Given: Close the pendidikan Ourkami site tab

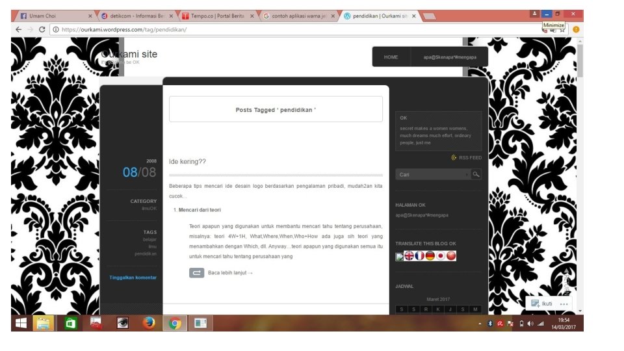Looking at the screenshot, I should (414, 16).
